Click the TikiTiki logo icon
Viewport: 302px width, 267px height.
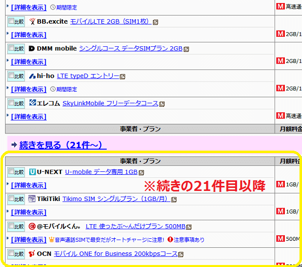(x=32, y=199)
